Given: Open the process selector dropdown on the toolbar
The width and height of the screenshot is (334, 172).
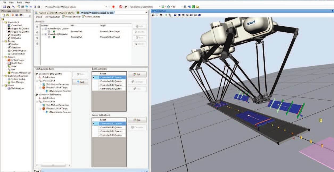Looking at the screenshot, I should point(106,7).
